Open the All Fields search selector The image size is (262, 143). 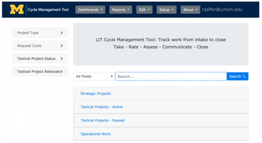[x=94, y=76]
